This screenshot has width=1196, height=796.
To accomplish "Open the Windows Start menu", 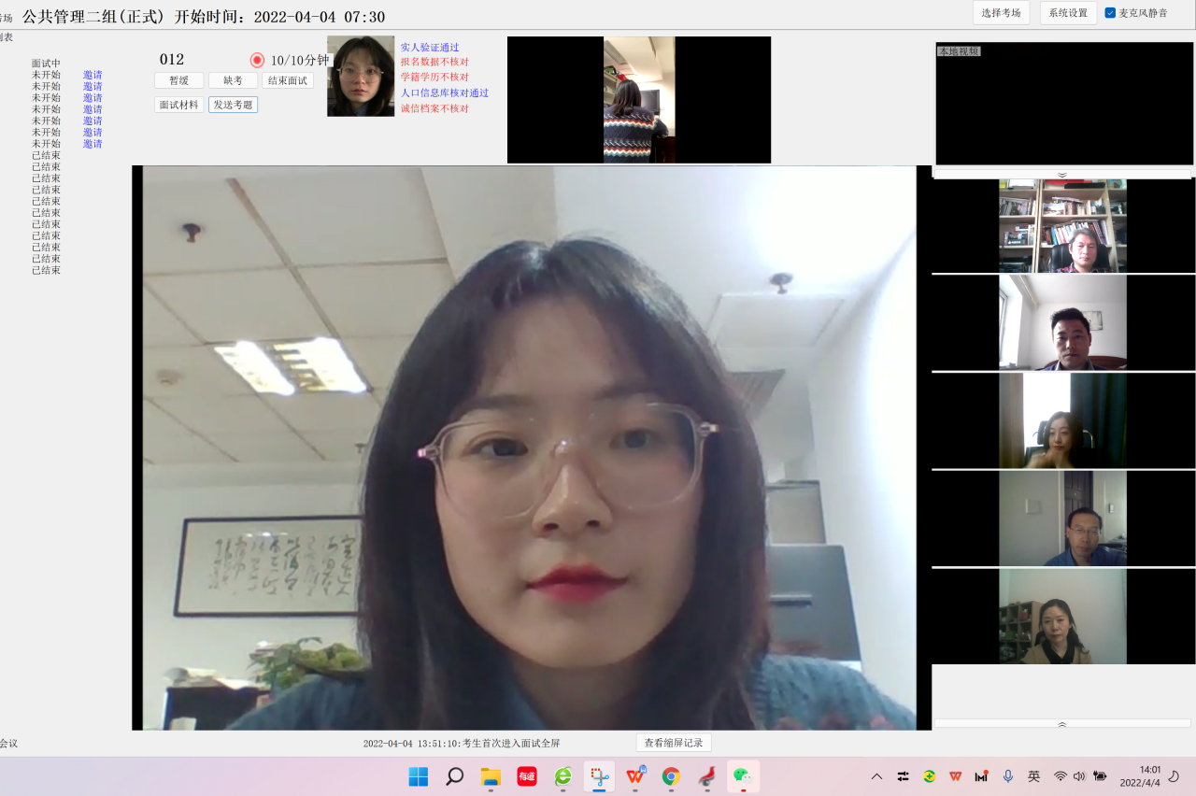I will click(x=418, y=776).
